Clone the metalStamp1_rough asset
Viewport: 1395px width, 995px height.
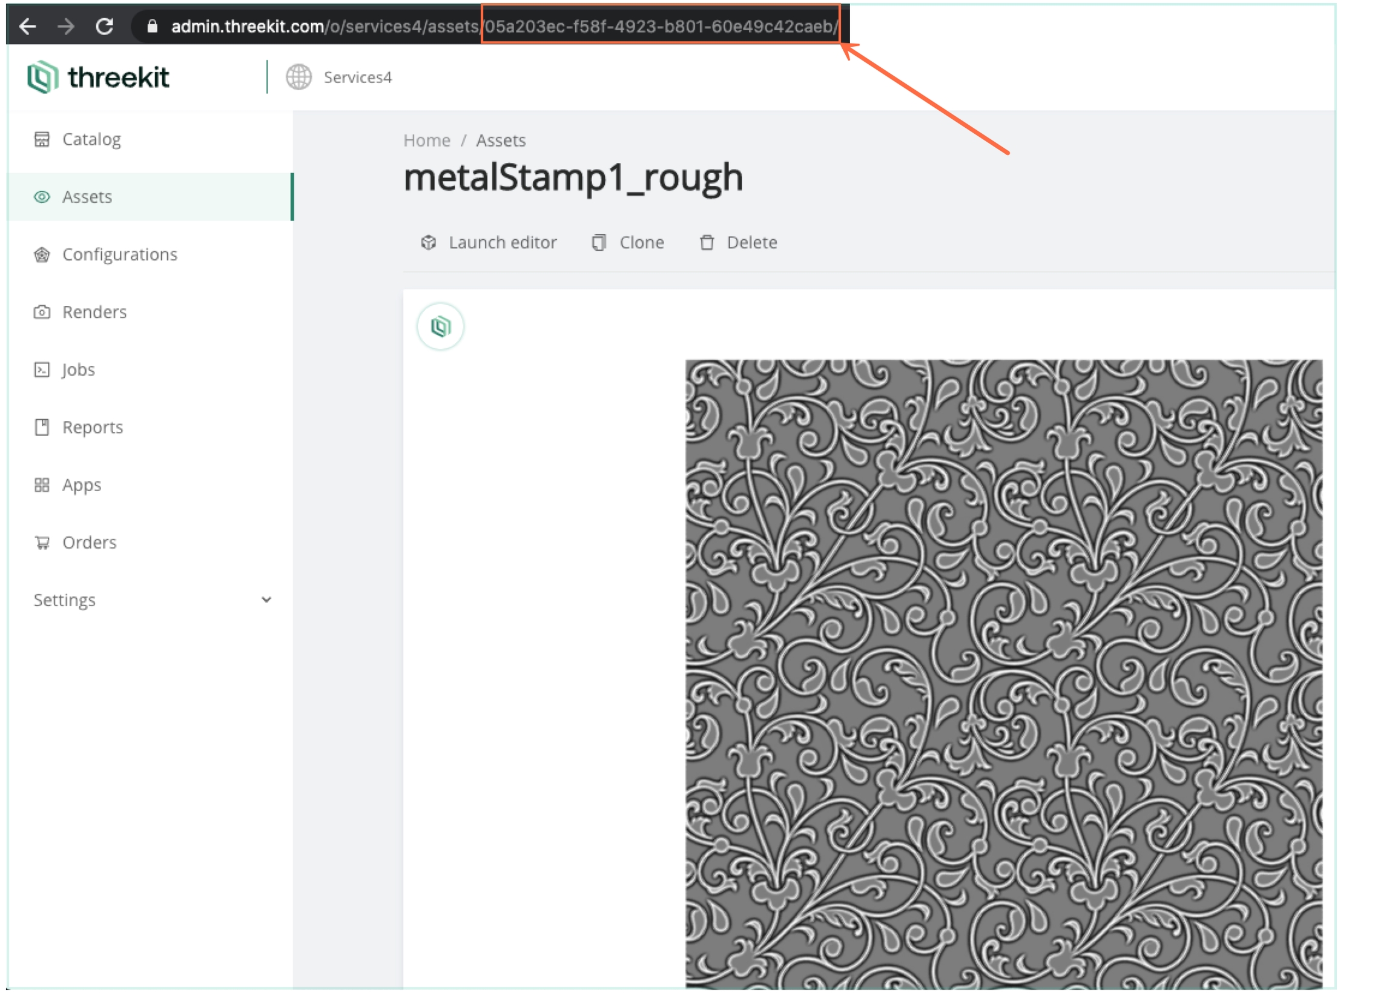[x=628, y=243]
